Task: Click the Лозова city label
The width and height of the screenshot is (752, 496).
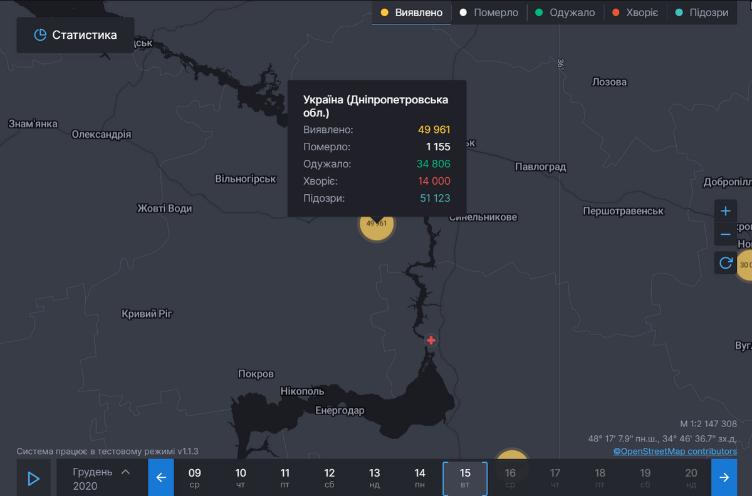Action: coord(610,82)
